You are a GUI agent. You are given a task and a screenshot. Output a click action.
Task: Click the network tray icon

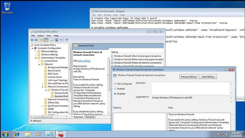tap(223, 134)
